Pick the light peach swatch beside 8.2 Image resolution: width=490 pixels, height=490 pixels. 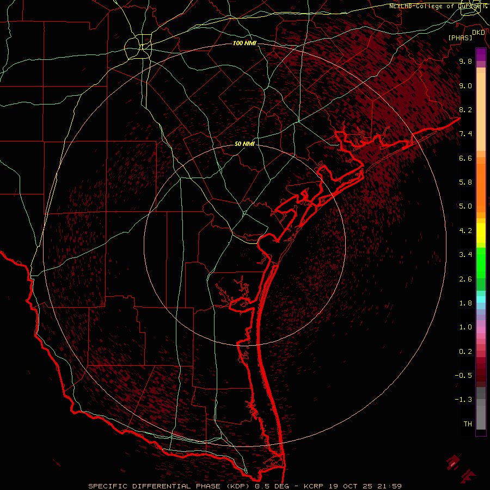481,112
